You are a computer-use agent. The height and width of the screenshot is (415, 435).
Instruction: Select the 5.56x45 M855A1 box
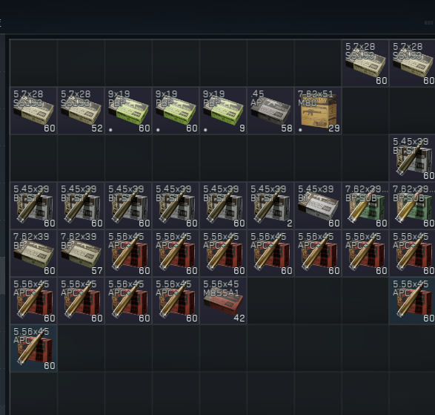click(223, 301)
